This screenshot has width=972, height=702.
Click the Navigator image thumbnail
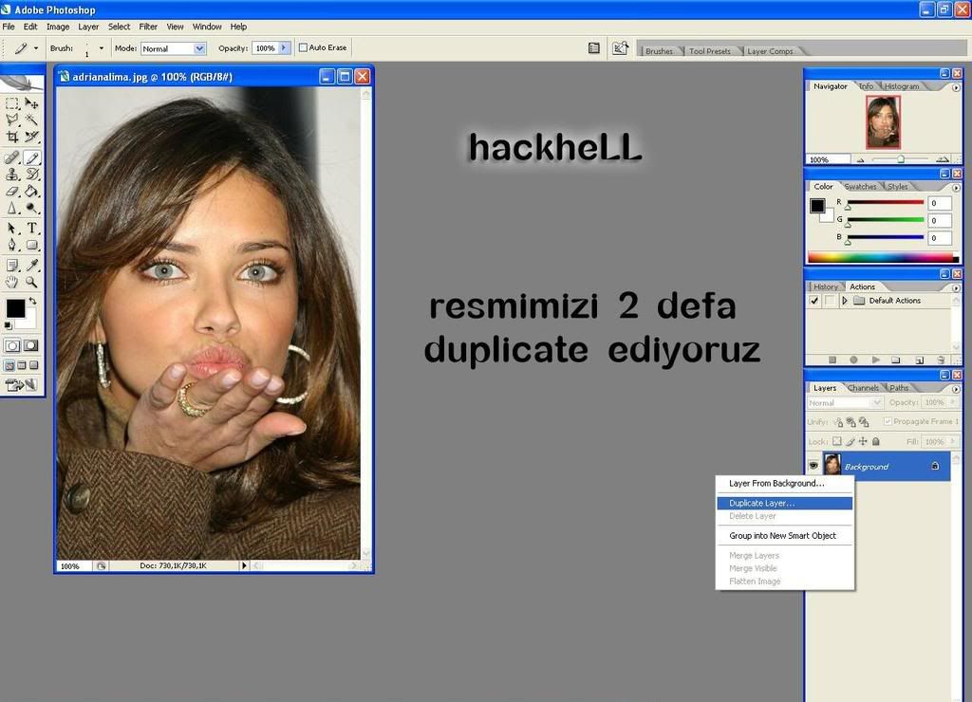883,122
